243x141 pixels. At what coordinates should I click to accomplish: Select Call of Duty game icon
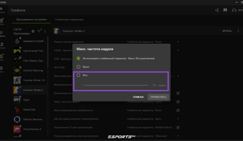pyautogui.click(x=17, y=51)
